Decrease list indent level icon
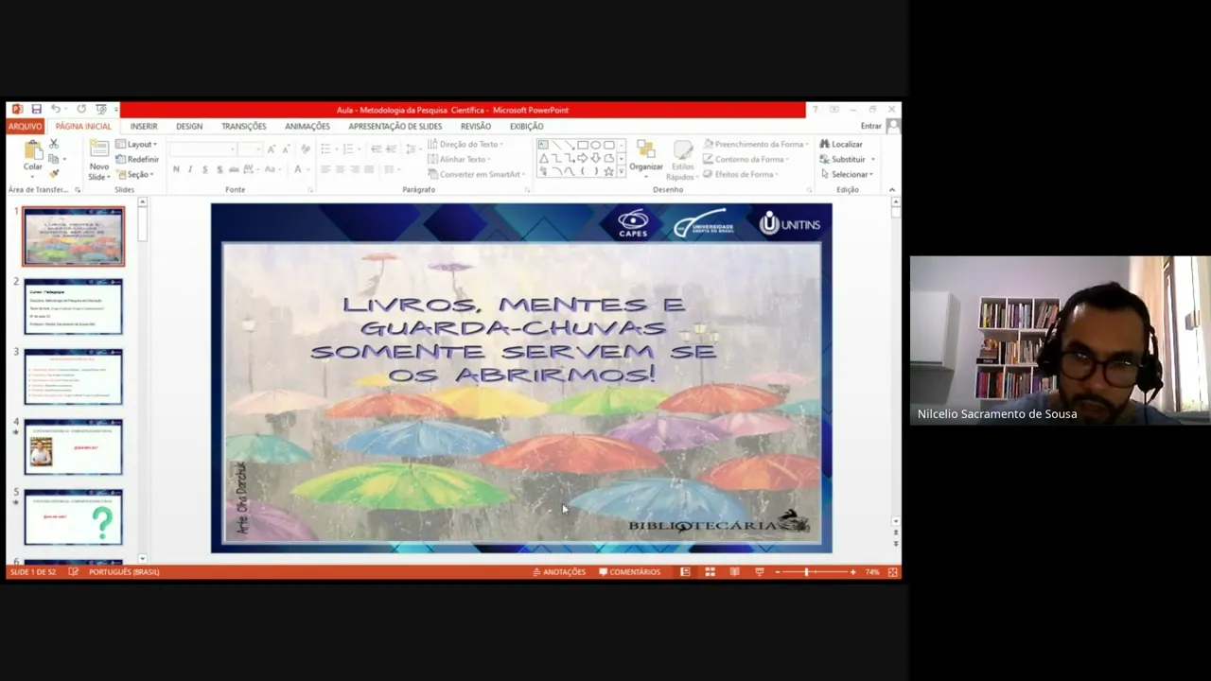The image size is (1211, 681). point(376,149)
